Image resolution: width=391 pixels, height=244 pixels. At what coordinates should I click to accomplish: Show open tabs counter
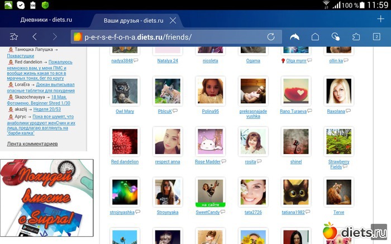coord(376,37)
